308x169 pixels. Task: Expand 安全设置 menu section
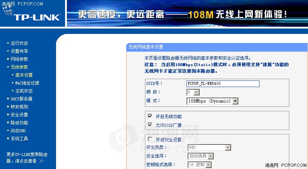point(19,115)
